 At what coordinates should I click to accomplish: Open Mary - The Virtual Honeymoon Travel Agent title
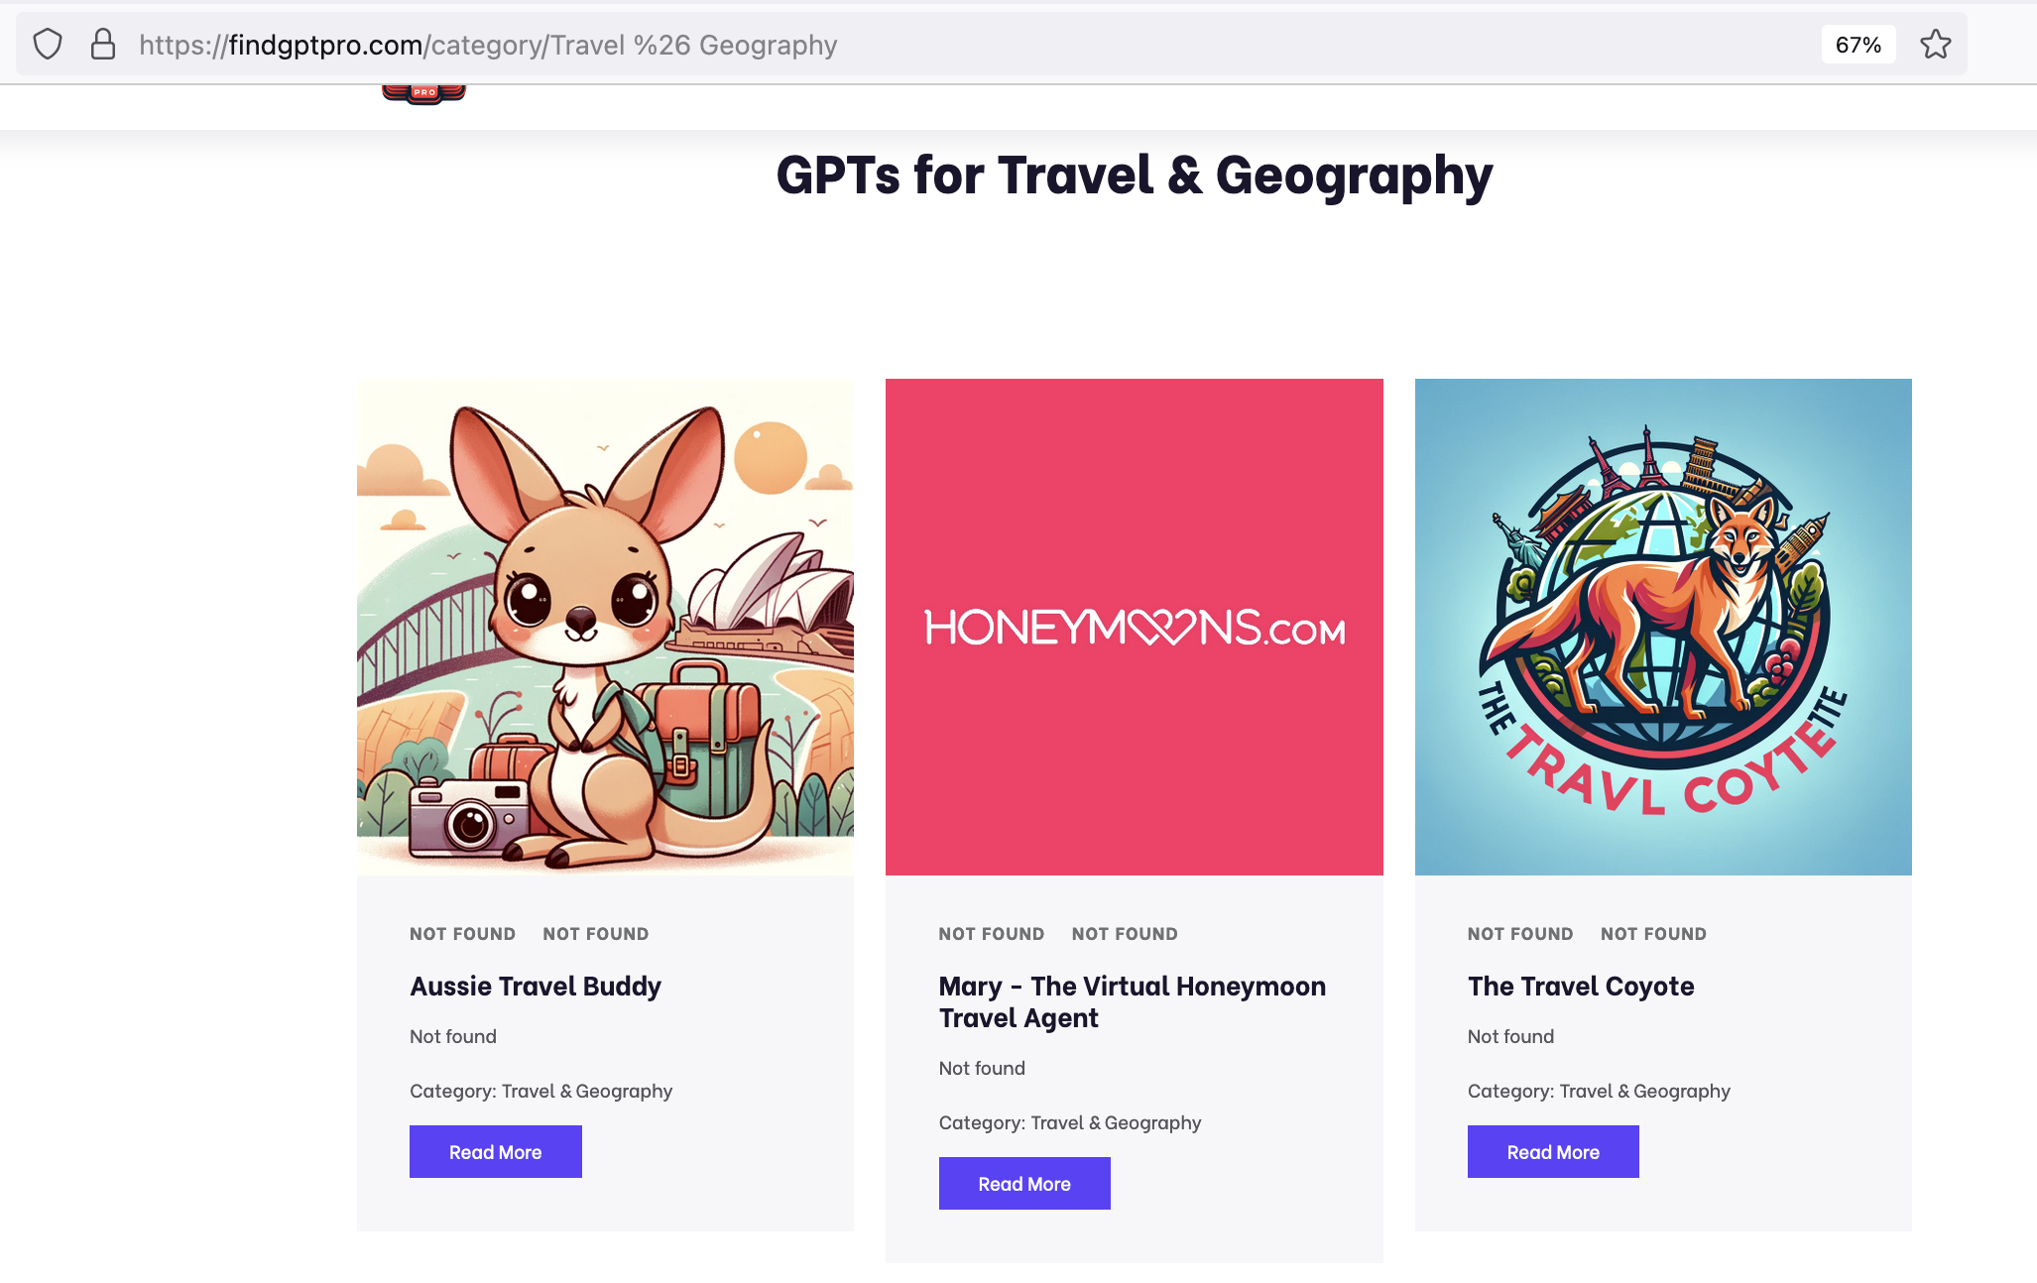click(x=1133, y=1002)
